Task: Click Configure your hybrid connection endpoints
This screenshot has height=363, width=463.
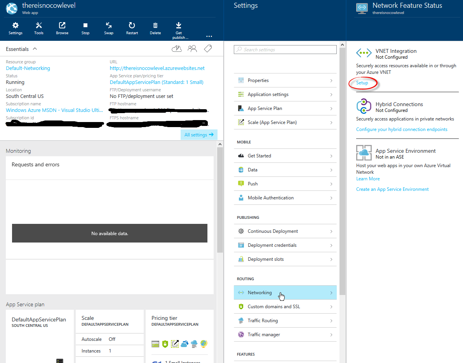Action: tap(402, 129)
